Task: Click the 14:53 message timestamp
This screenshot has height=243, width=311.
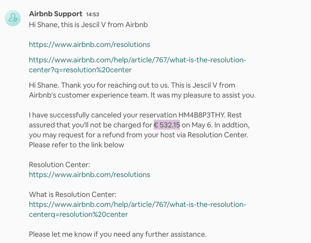Action: click(x=92, y=14)
